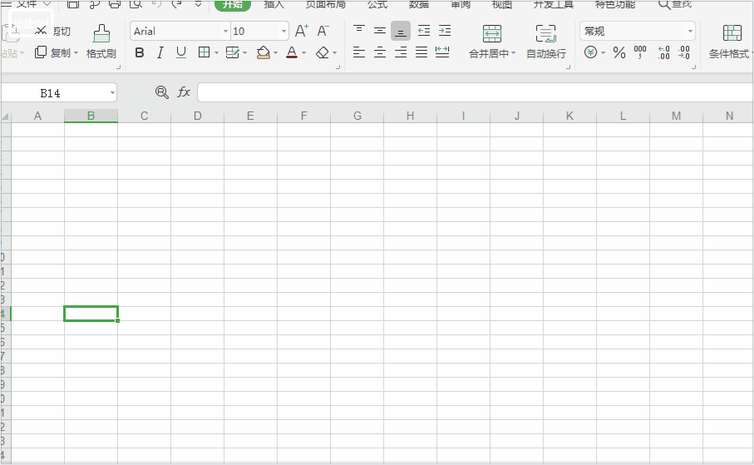The width and height of the screenshot is (754, 465).
Task: Switch to the 开发工具 tab
Action: [x=553, y=4]
